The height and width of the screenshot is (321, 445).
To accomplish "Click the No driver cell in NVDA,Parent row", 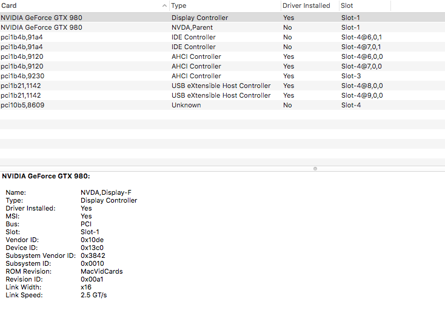I will 287,27.
